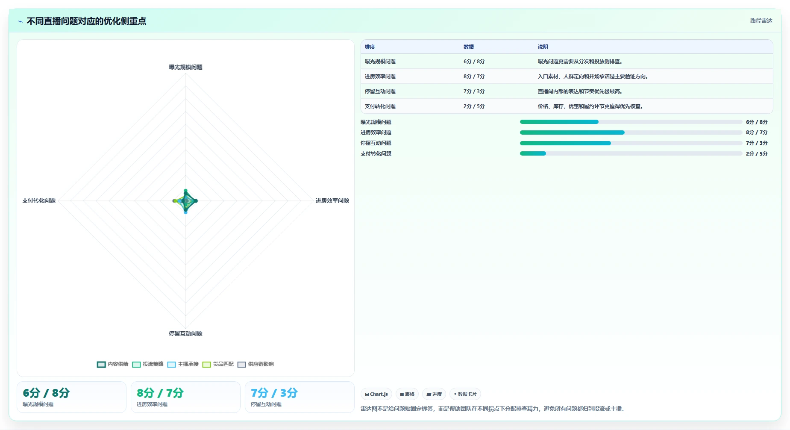This screenshot has width=790, height=430.
Task: Click the small blue icon beside the panel title
Action: (x=20, y=21)
